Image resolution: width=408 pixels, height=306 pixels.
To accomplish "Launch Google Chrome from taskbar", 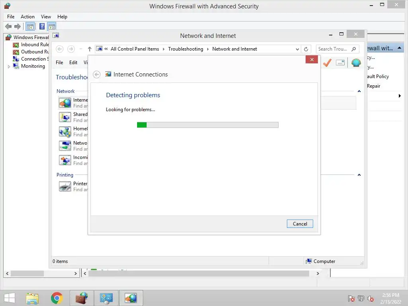I will pyautogui.click(x=57, y=298).
